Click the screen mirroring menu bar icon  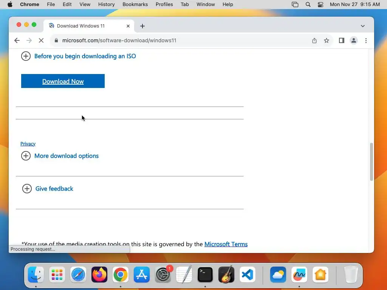[295, 5]
